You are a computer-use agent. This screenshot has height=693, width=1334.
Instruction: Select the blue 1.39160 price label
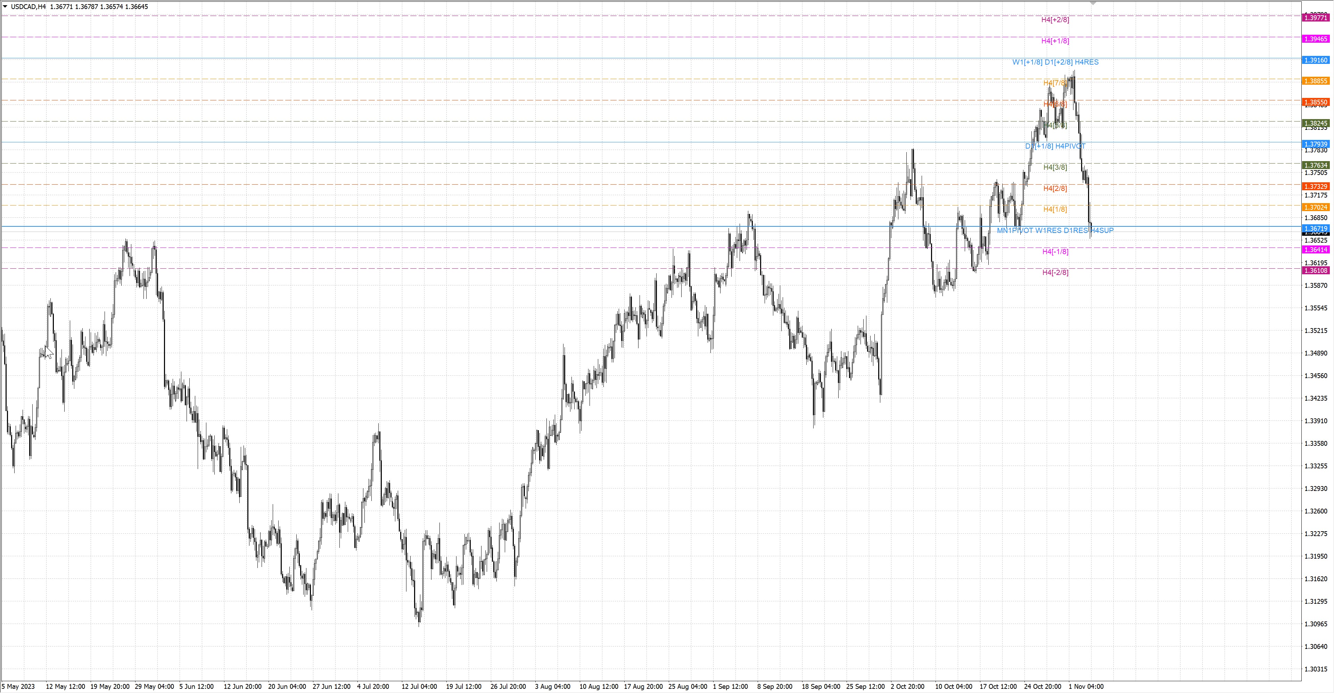click(x=1315, y=60)
